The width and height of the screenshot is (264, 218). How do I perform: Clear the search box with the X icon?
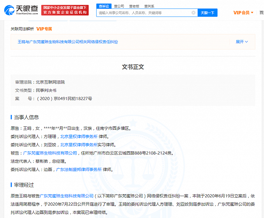pyautogui.click(x=193, y=13)
